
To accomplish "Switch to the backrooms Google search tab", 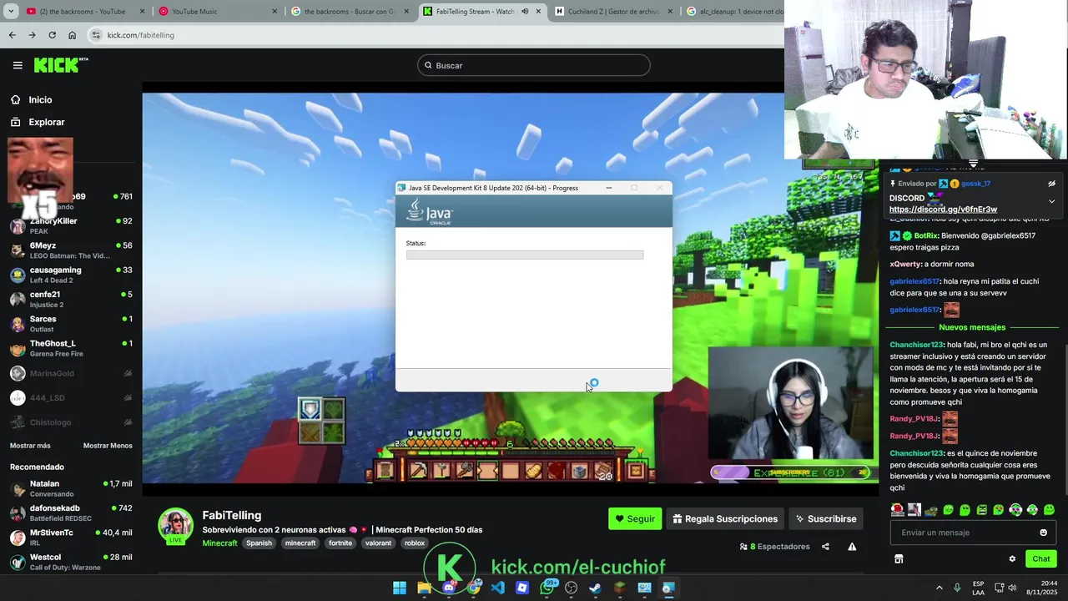I will (349, 12).
